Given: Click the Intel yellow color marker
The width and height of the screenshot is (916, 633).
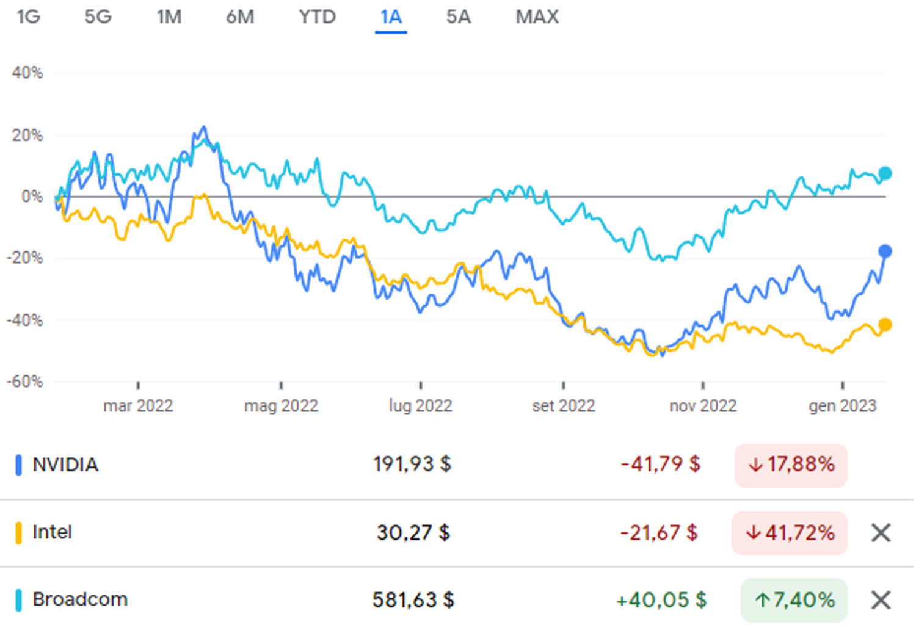Looking at the screenshot, I should coord(18,532).
